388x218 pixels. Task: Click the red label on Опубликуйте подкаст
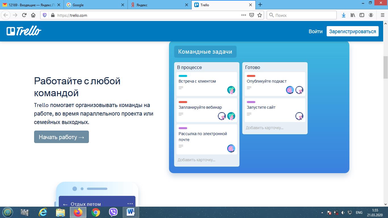click(251, 76)
